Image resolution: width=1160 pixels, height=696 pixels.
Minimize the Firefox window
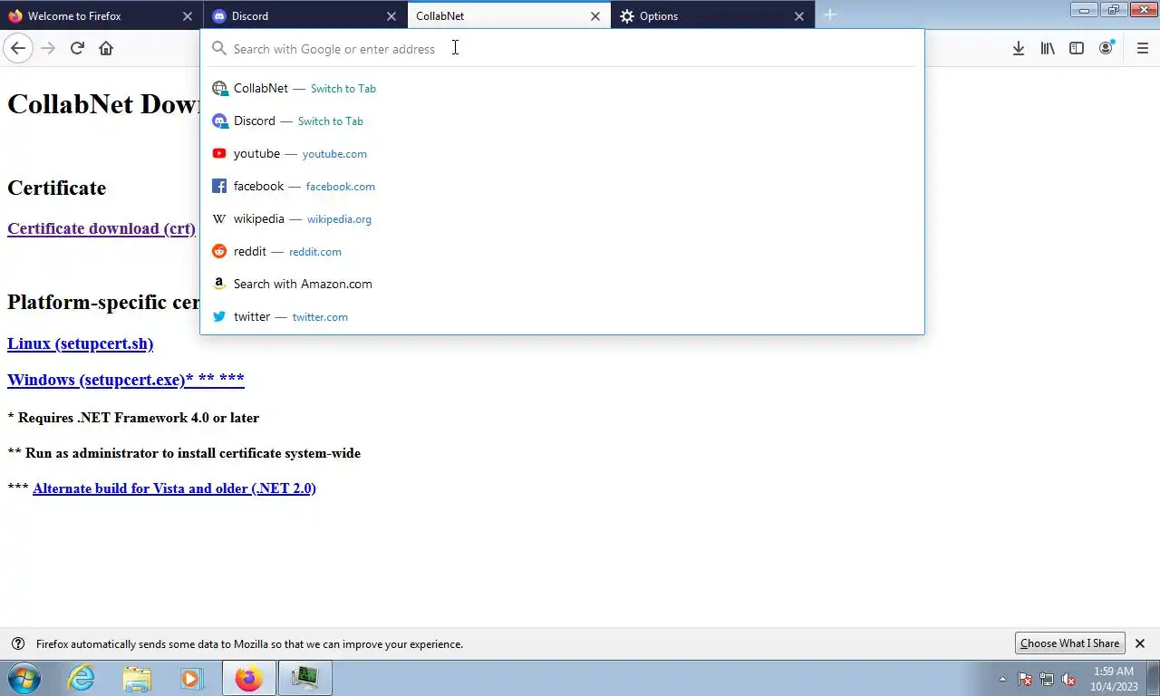coord(1084,10)
